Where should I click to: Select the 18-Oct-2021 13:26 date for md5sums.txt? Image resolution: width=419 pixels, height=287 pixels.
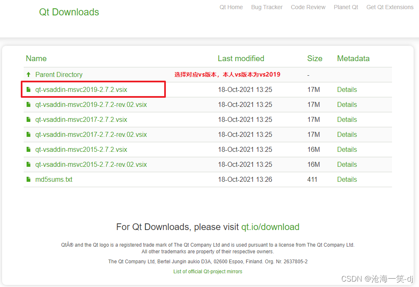pos(245,179)
